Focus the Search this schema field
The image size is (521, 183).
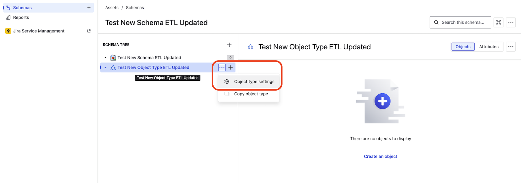(x=463, y=23)
